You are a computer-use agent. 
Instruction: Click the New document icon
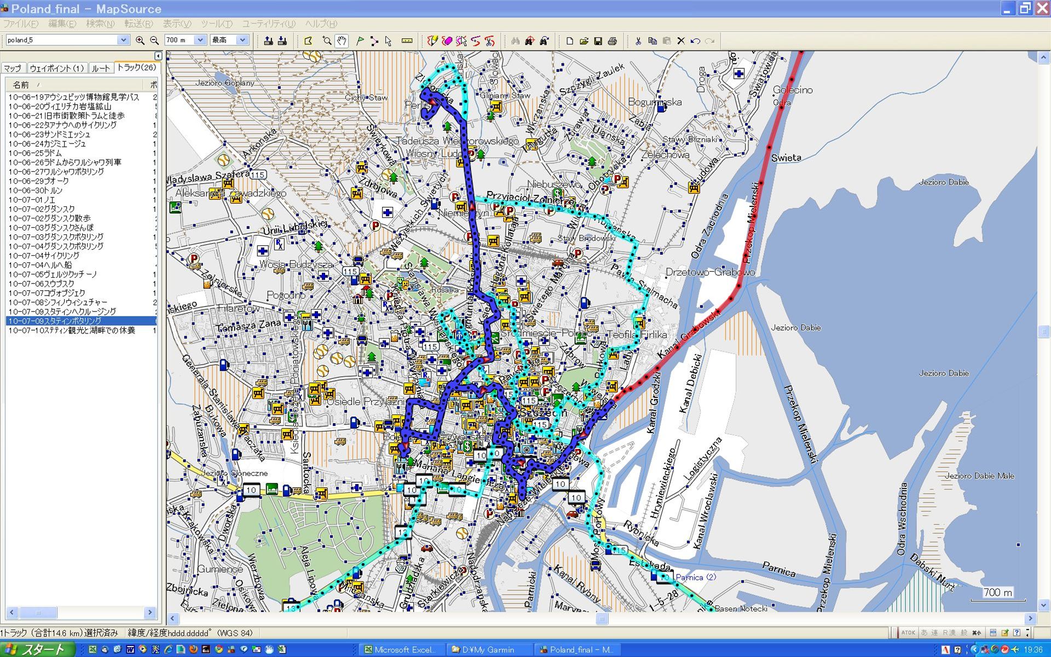coord(569,41)
